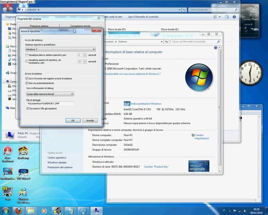The width and height of the screenshot is (268, 215).
Task: Open Windows Explorer from the taskbar
Action: tap(31, 211)
